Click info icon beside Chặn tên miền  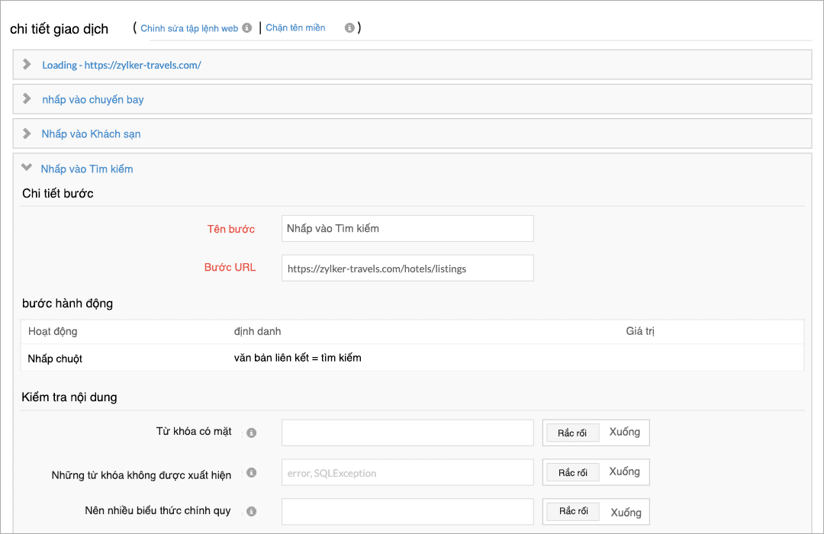click(x=349, y=27)
